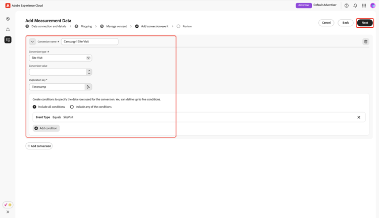Open the user profile avatar

[x=372, y=6]
